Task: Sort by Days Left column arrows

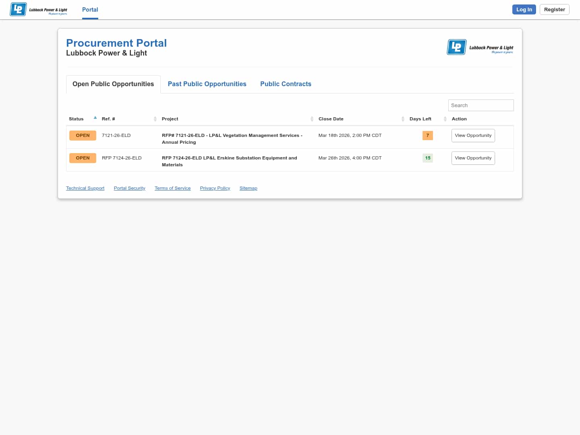Action: point(445,119)
